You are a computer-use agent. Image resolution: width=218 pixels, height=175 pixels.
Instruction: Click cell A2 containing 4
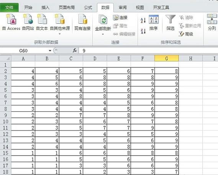[x=23, y=71]
